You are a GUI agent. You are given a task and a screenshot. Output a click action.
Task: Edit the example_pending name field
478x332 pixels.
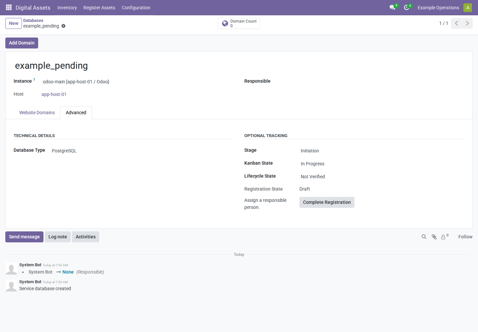(239, 66)
